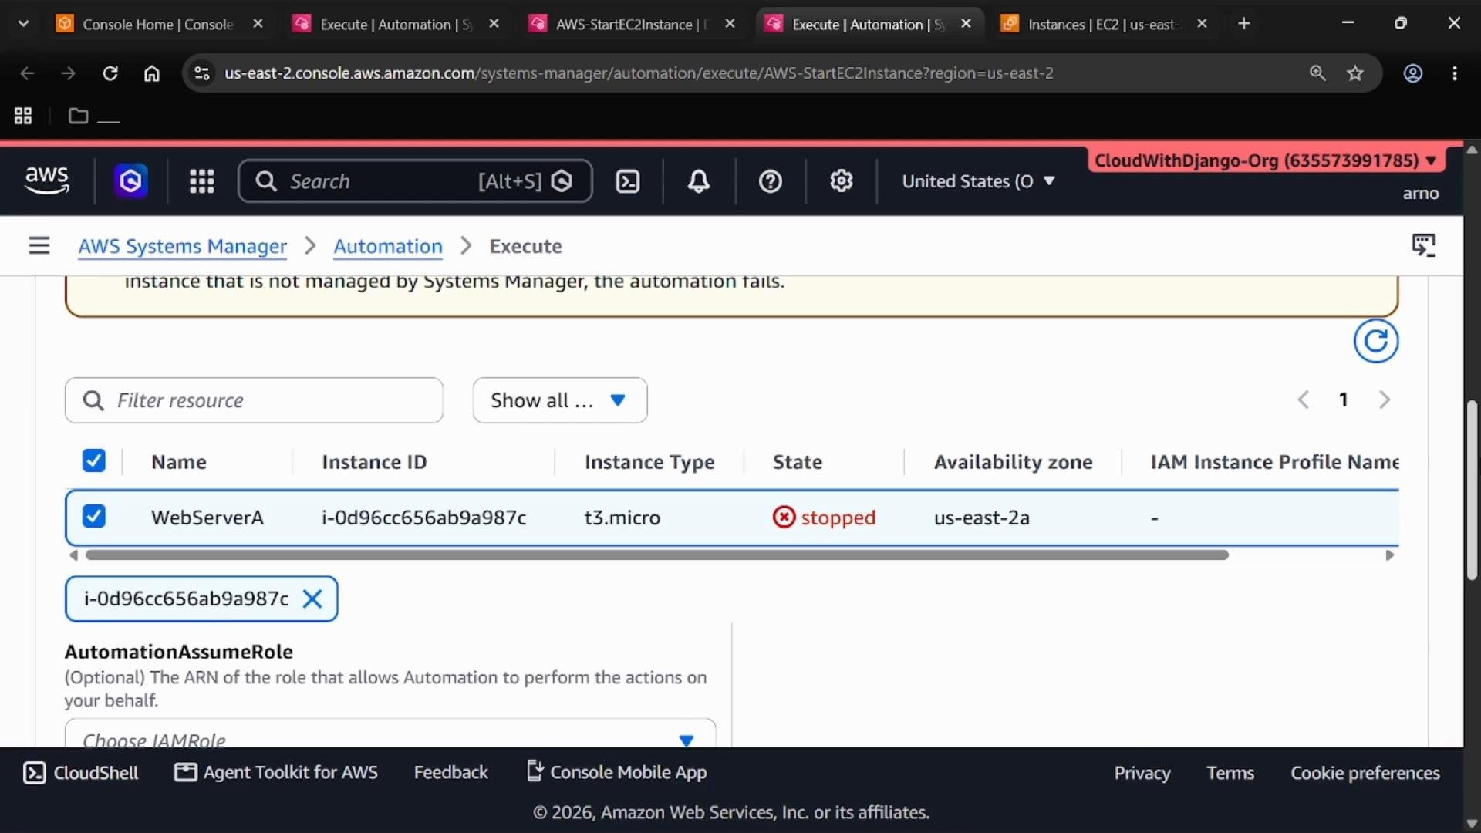1481x833 pixels.
Task: Open the browser home page
Action: (x=152, y=73)
